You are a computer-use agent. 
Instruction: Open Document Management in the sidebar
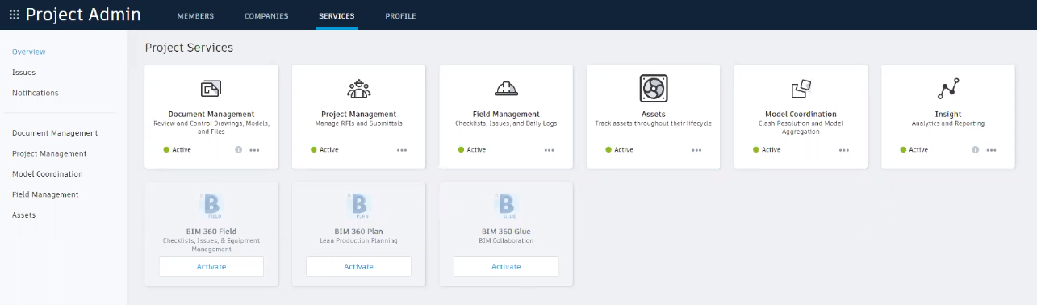click(55, 133)
